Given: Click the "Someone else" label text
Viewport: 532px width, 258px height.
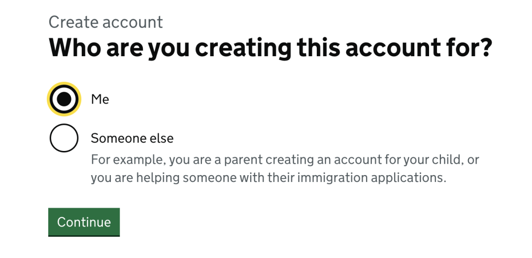Looking at the screenshot, I should click(x=132, y=138).
